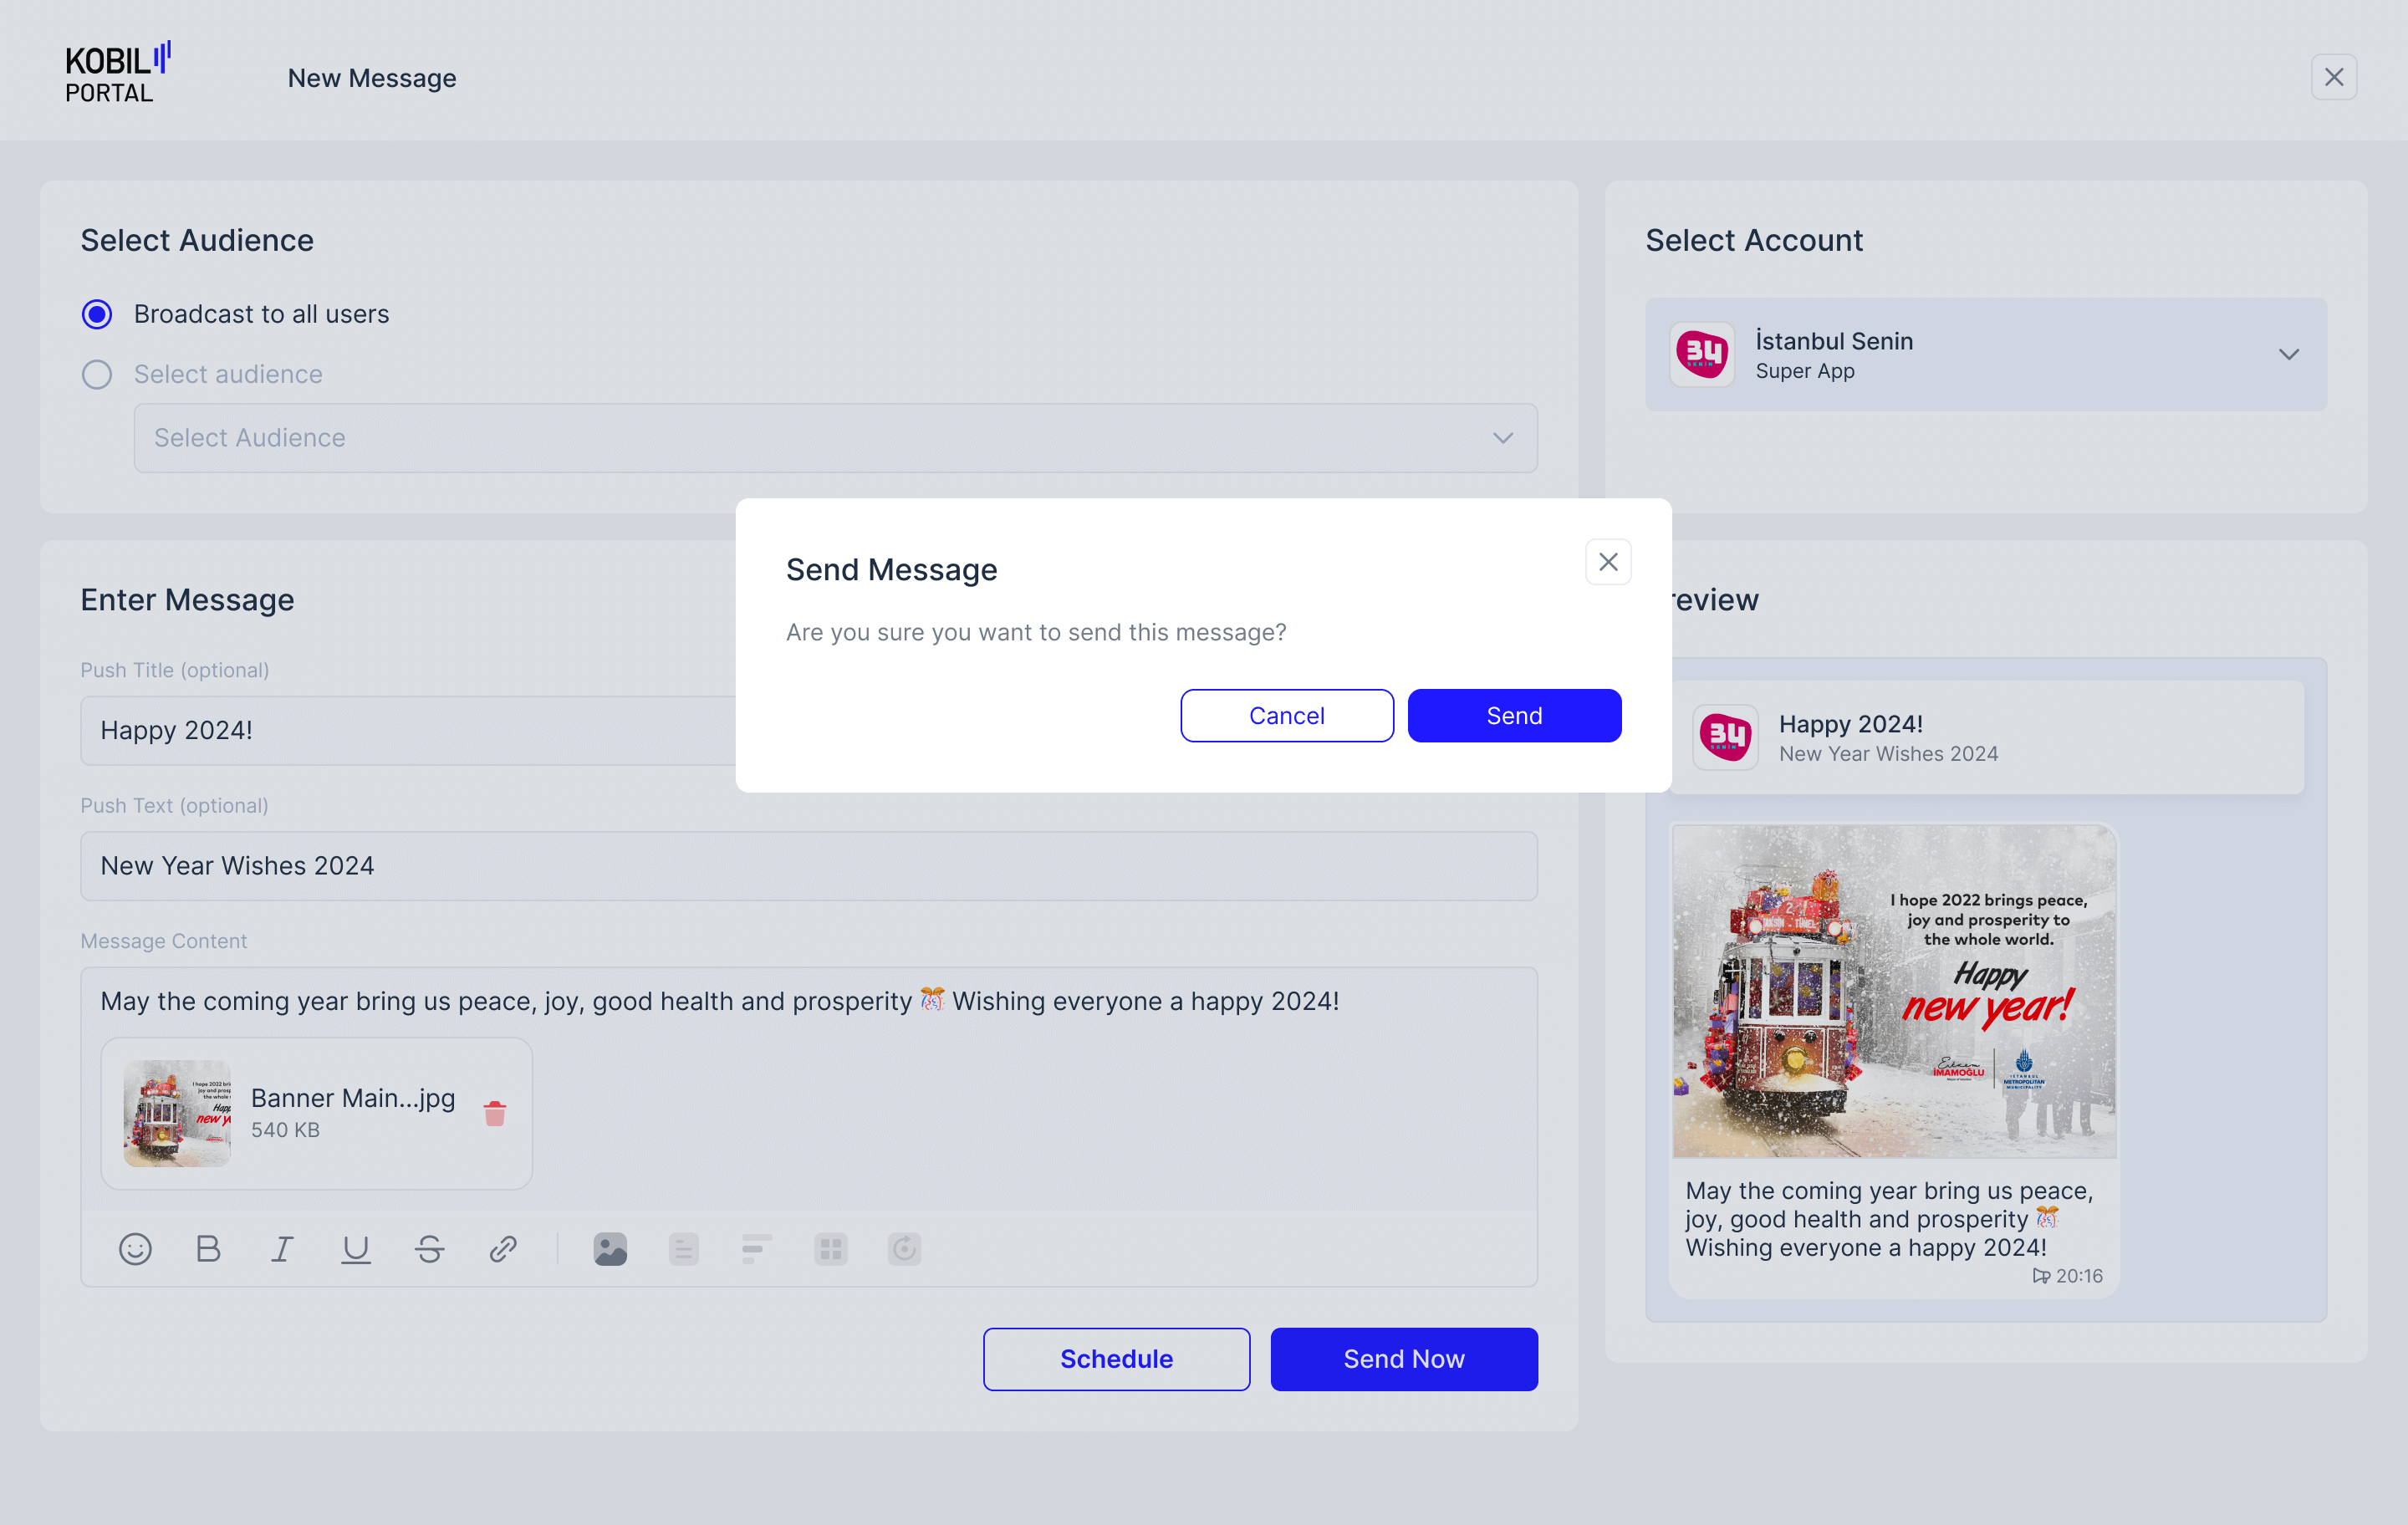Click the grid layout toolbar icon
This screenshot has height=1525, width=2408.
tap(830, 1249)
